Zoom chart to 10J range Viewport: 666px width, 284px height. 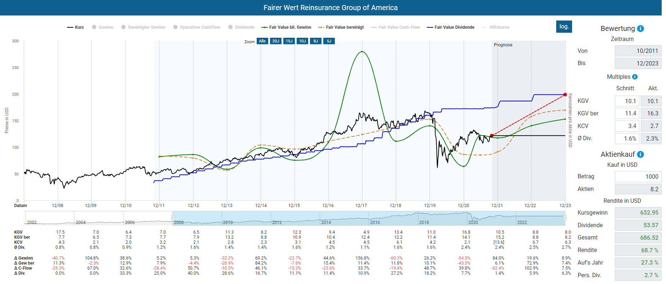click(x=302, y=41)
